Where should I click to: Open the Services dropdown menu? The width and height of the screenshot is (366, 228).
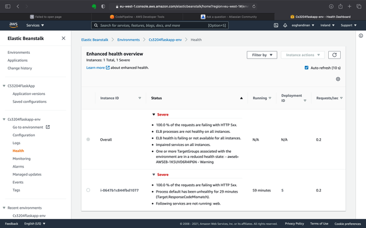pos(35,25)
